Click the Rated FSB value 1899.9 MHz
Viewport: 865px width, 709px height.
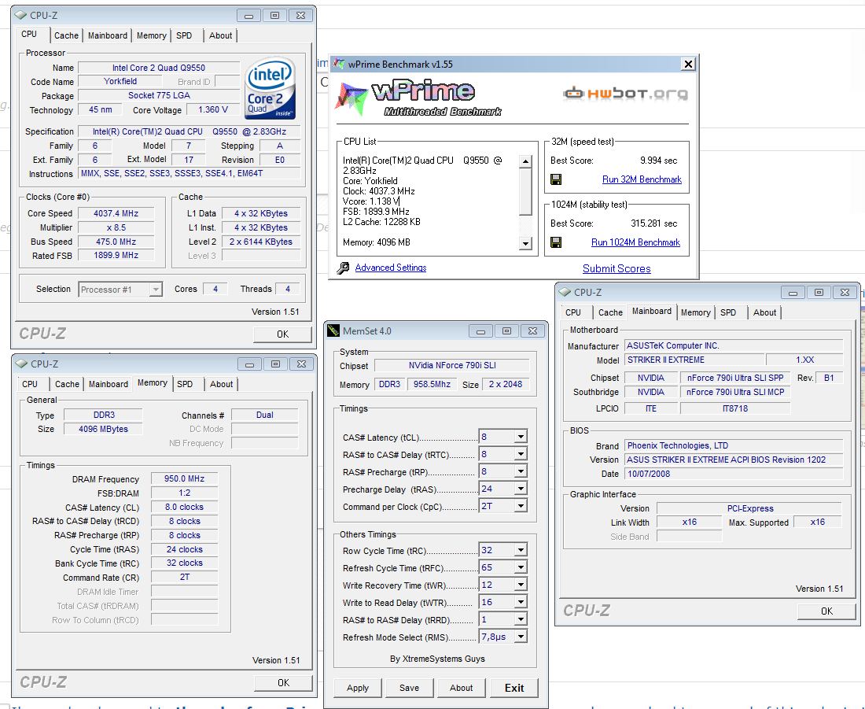point(116,255)
